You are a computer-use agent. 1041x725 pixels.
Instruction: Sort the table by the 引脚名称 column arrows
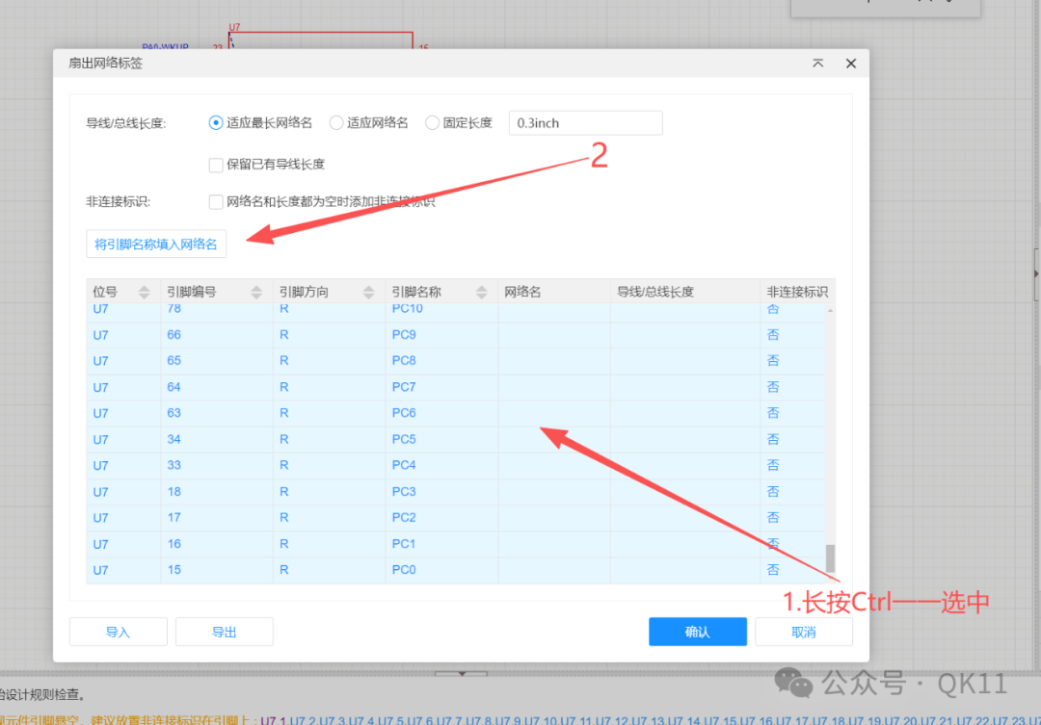(482, 292)
